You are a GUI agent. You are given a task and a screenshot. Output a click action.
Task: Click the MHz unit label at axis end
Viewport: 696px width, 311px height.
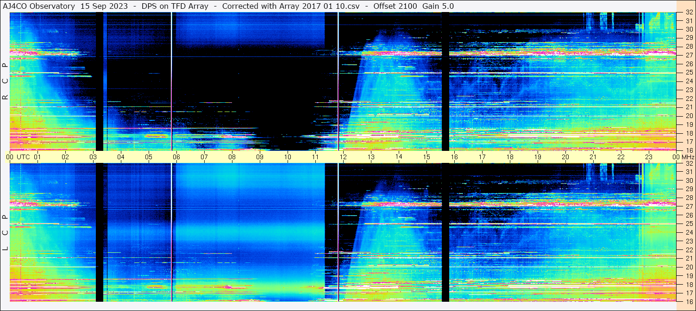point(688,157)
